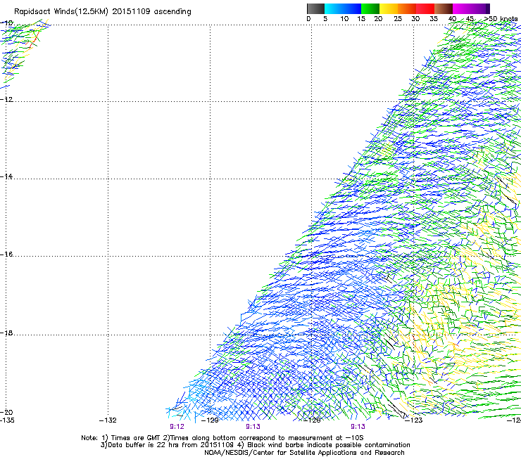Click the 'NOAA/NESDIS/Center for Satellite Applications and Research' credit
The width and height of the screenshot is (521, 457).
pos(304,453)
